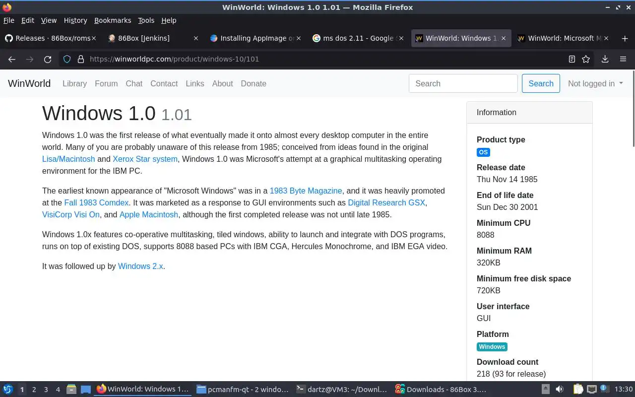Switch to virtual desktop 2
The height and width of the screenshot is (397, 635).
pos(34,389)
